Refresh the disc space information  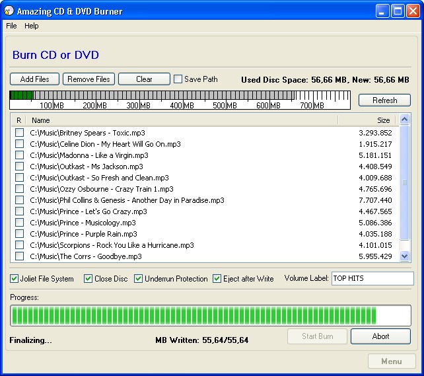384,100
